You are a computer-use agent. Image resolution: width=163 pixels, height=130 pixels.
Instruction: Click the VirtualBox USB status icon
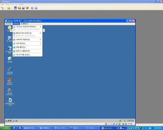pyautogui.click(x=117, y=124)
